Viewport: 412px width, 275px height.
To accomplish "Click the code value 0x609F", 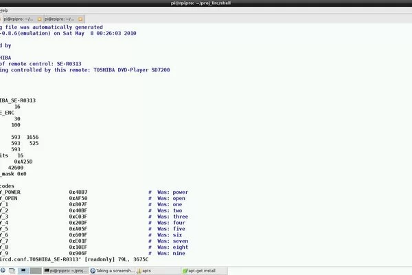I will 78,234.
